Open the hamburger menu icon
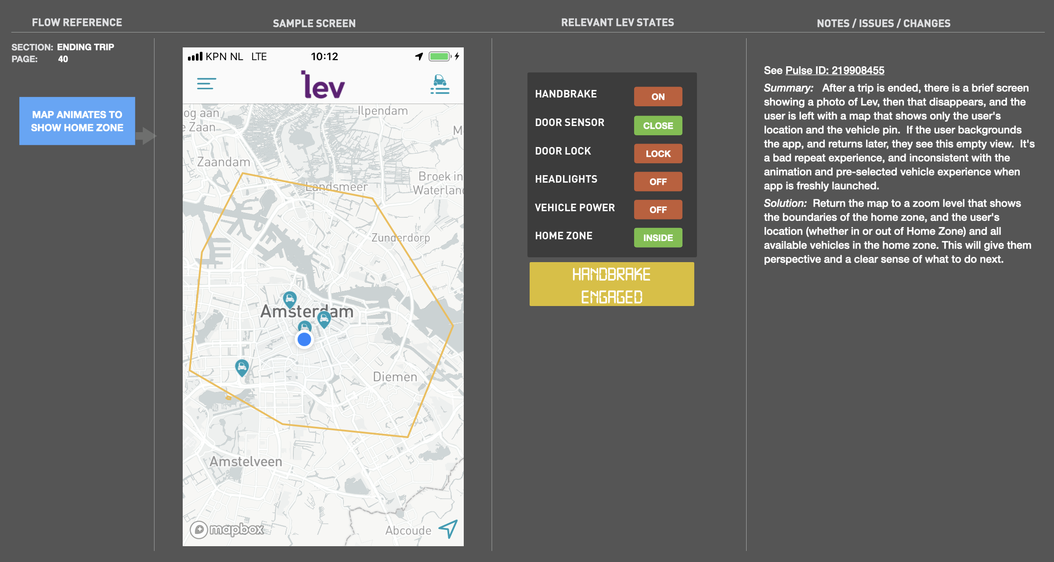 [206, 83]
